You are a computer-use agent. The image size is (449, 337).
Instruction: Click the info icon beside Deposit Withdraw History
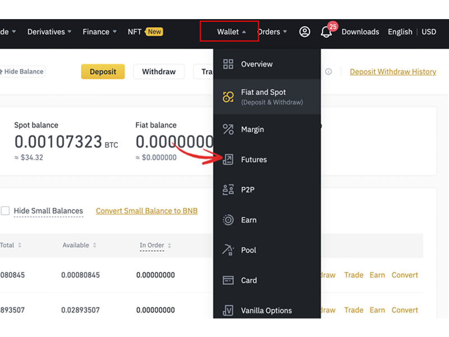pos(328,72)
